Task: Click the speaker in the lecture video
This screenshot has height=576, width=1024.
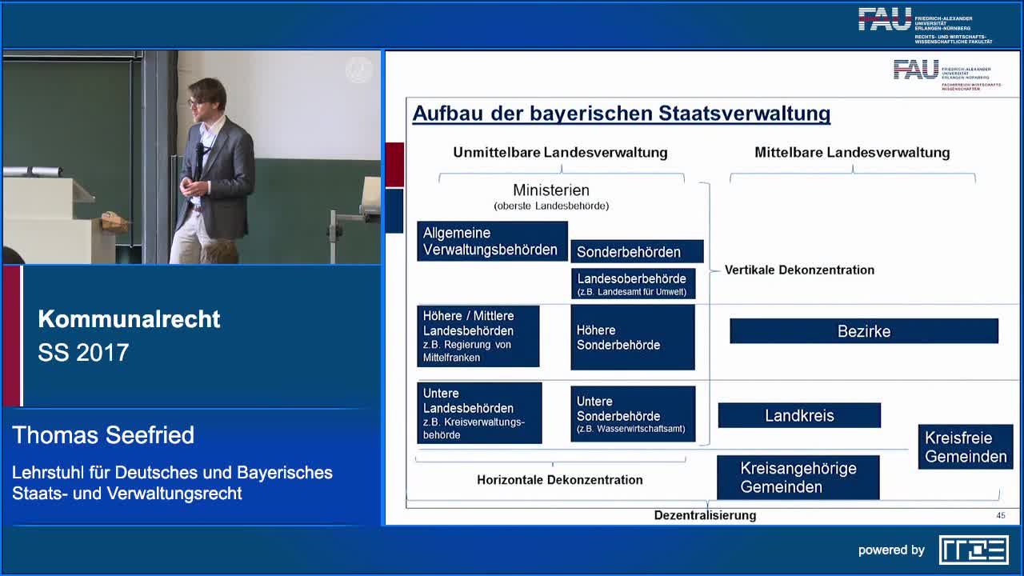Action: (x=214, y=168)
